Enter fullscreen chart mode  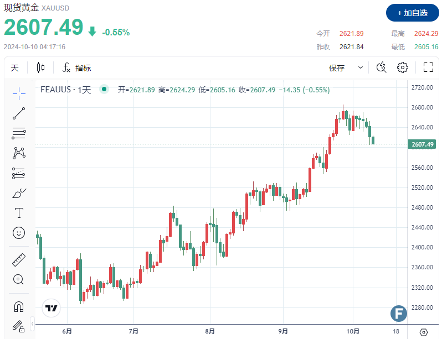pos(428,67)
